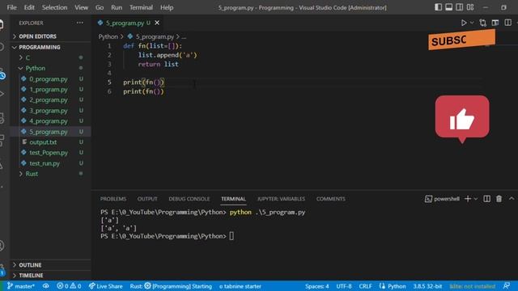The height and width of the screenshot is (291, 518).
Task: Maximize the panel with chevron up
Action: pyautogui.click(x=512, y=199)
